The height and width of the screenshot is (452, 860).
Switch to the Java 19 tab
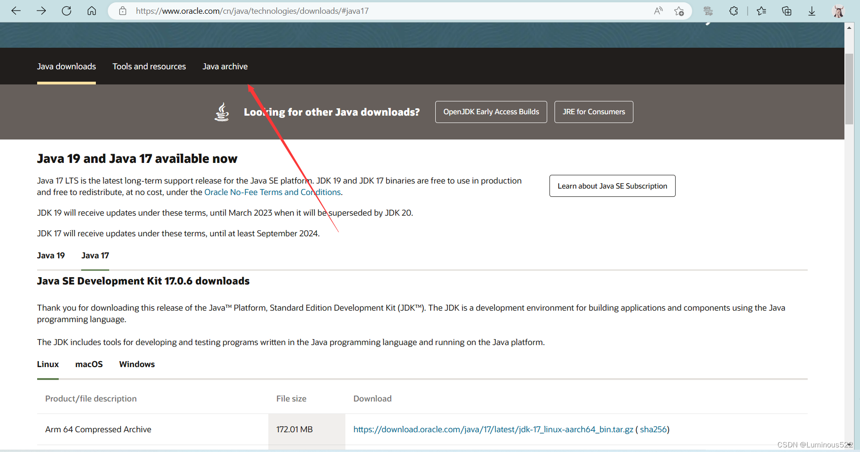coord(51,256)
